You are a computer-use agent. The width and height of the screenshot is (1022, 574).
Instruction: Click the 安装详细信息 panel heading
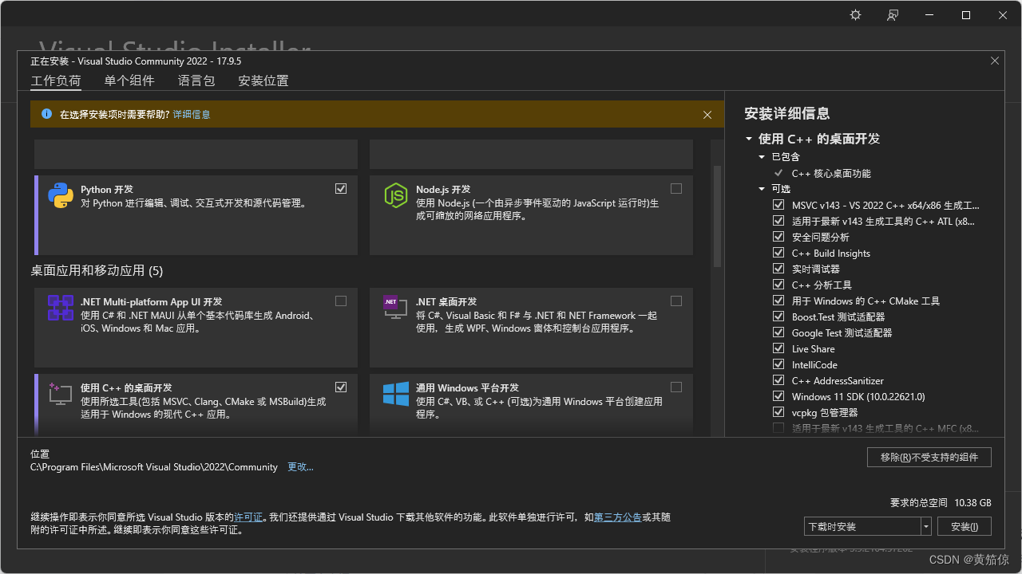pos(787,113)
